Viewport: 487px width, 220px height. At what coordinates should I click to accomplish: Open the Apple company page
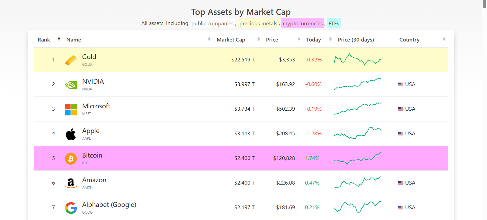point(91,131)
